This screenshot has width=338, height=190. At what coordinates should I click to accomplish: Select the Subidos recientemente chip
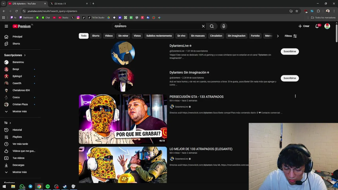(x=159, y=36)
